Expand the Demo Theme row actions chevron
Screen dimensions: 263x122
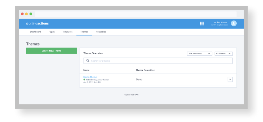click(x=230, y=79)
